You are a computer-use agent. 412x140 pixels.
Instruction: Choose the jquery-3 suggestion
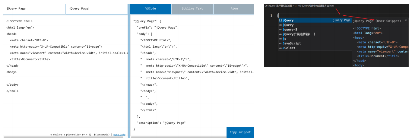click(315, 30)
